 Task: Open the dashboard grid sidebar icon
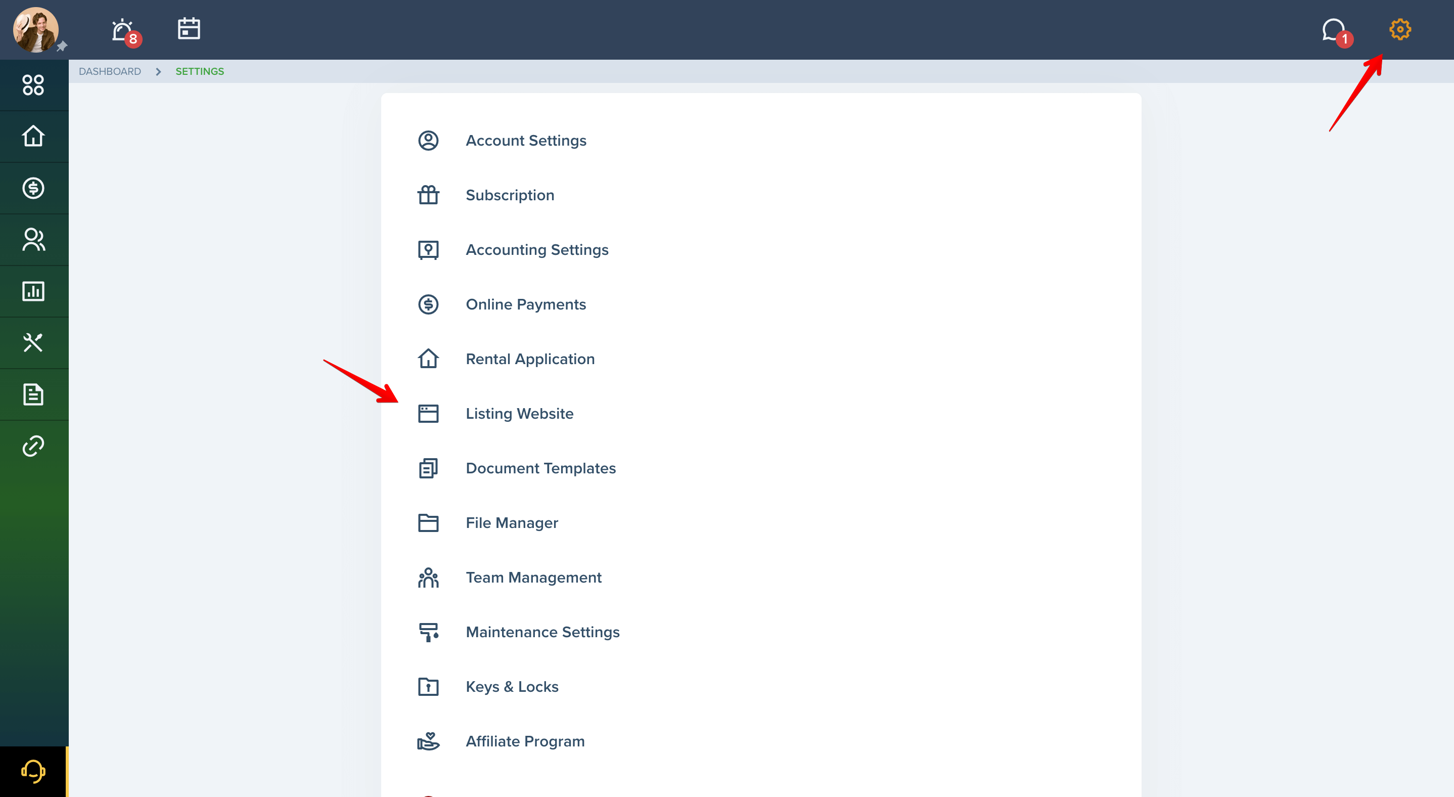point(33,85)
